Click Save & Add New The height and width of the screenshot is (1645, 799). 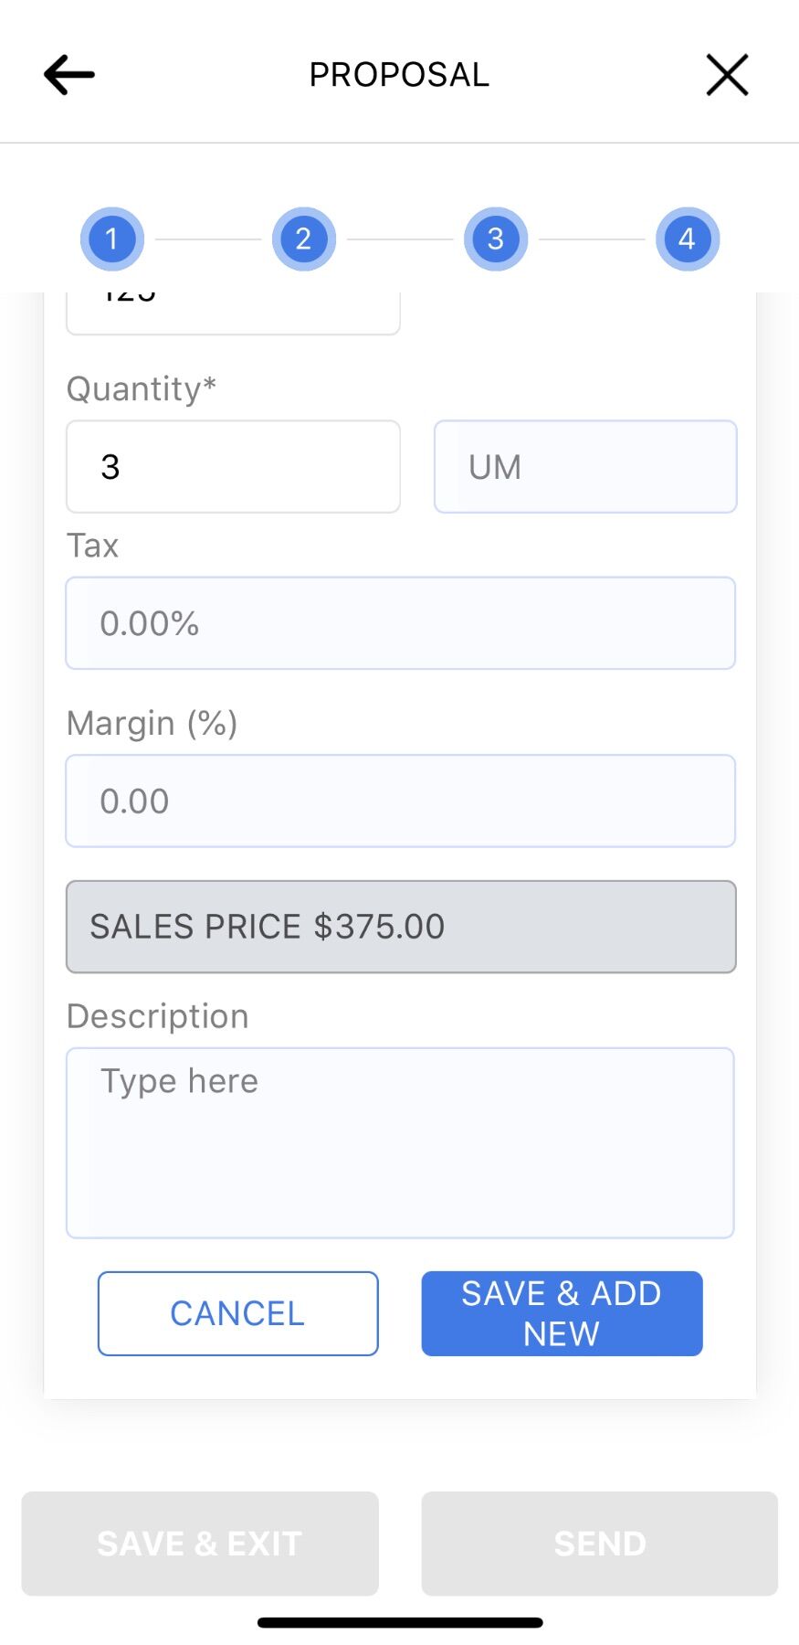[562, 1313]
